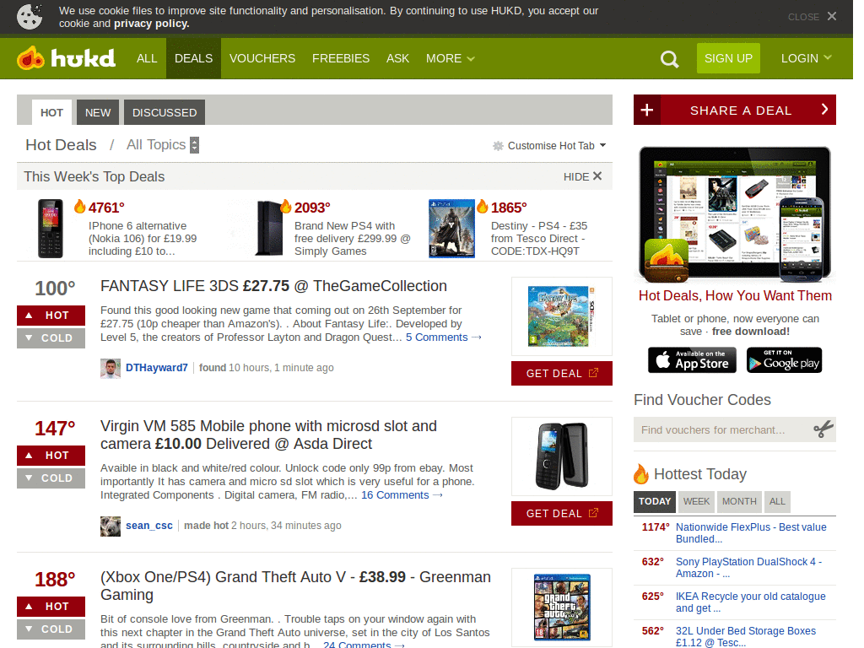Vote HOT on the Grand Theft Auto V deal
The image size is (864, 648).
pyautogui.click(x=51, y=607)
